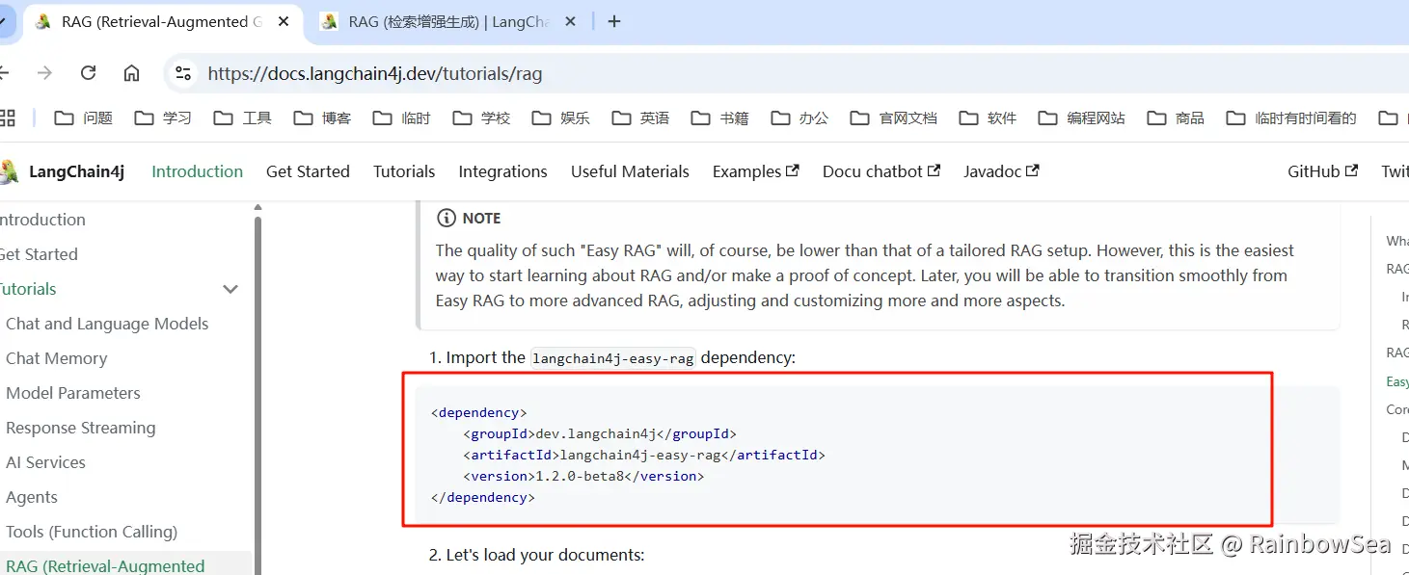
Task: Open the Response Streaming tutorial
Action: 80,428
